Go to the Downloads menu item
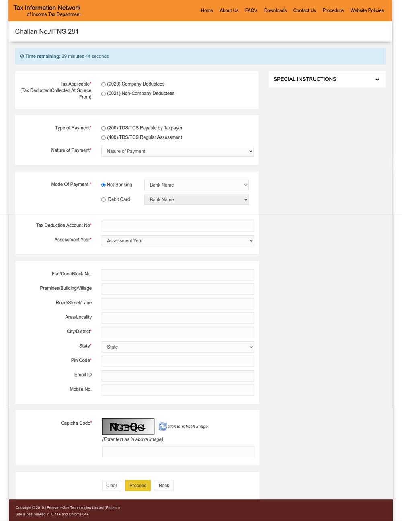 [x=275, y=10]
